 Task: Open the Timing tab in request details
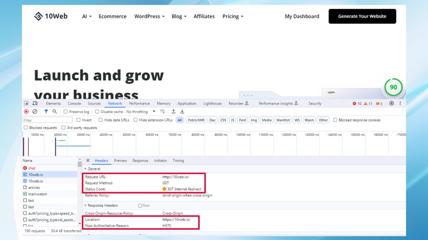[178, 161]
